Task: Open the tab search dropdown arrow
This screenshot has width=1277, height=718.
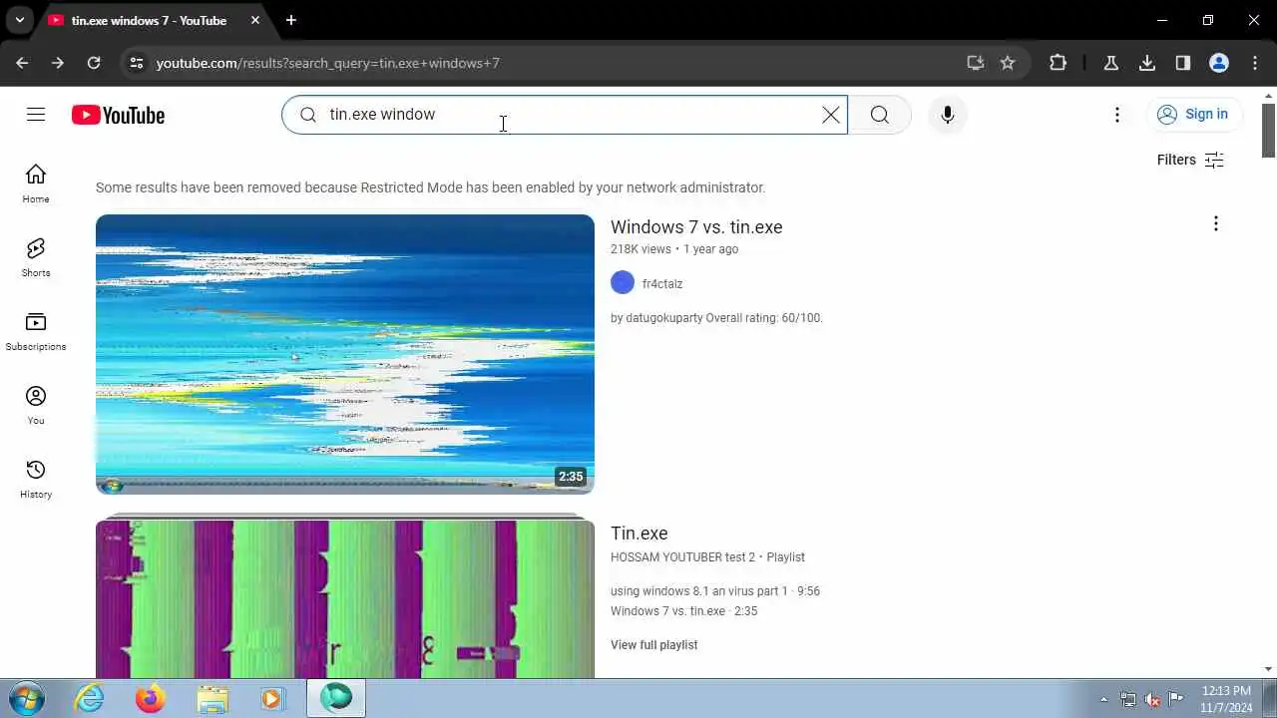Action: [x=19, y=20]
